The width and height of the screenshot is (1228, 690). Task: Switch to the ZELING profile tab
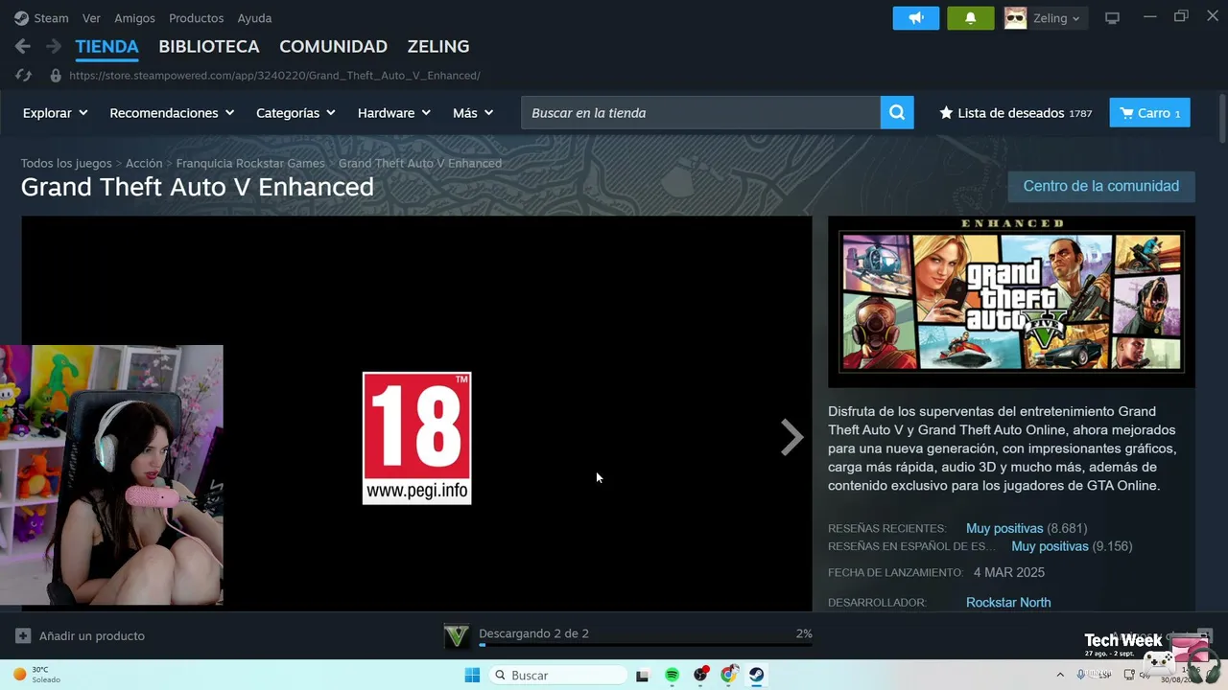coord(438,46)
